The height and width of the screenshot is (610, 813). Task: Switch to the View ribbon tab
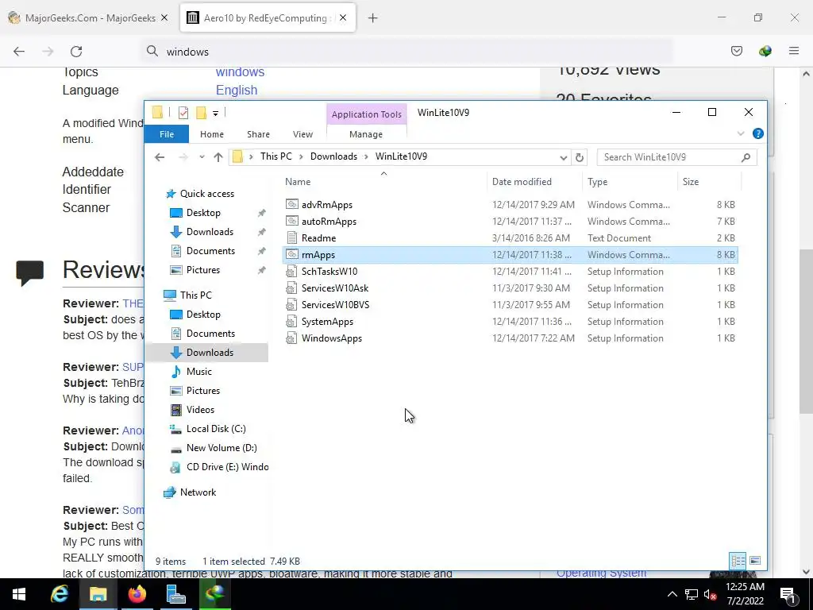tap(302, 134)
